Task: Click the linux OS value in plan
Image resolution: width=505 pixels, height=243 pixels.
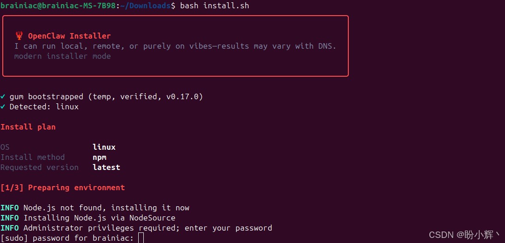Action: point(104,147)
